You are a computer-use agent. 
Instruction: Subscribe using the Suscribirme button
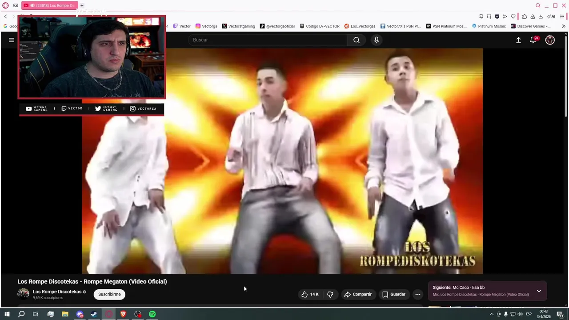(x=109, y=294)
